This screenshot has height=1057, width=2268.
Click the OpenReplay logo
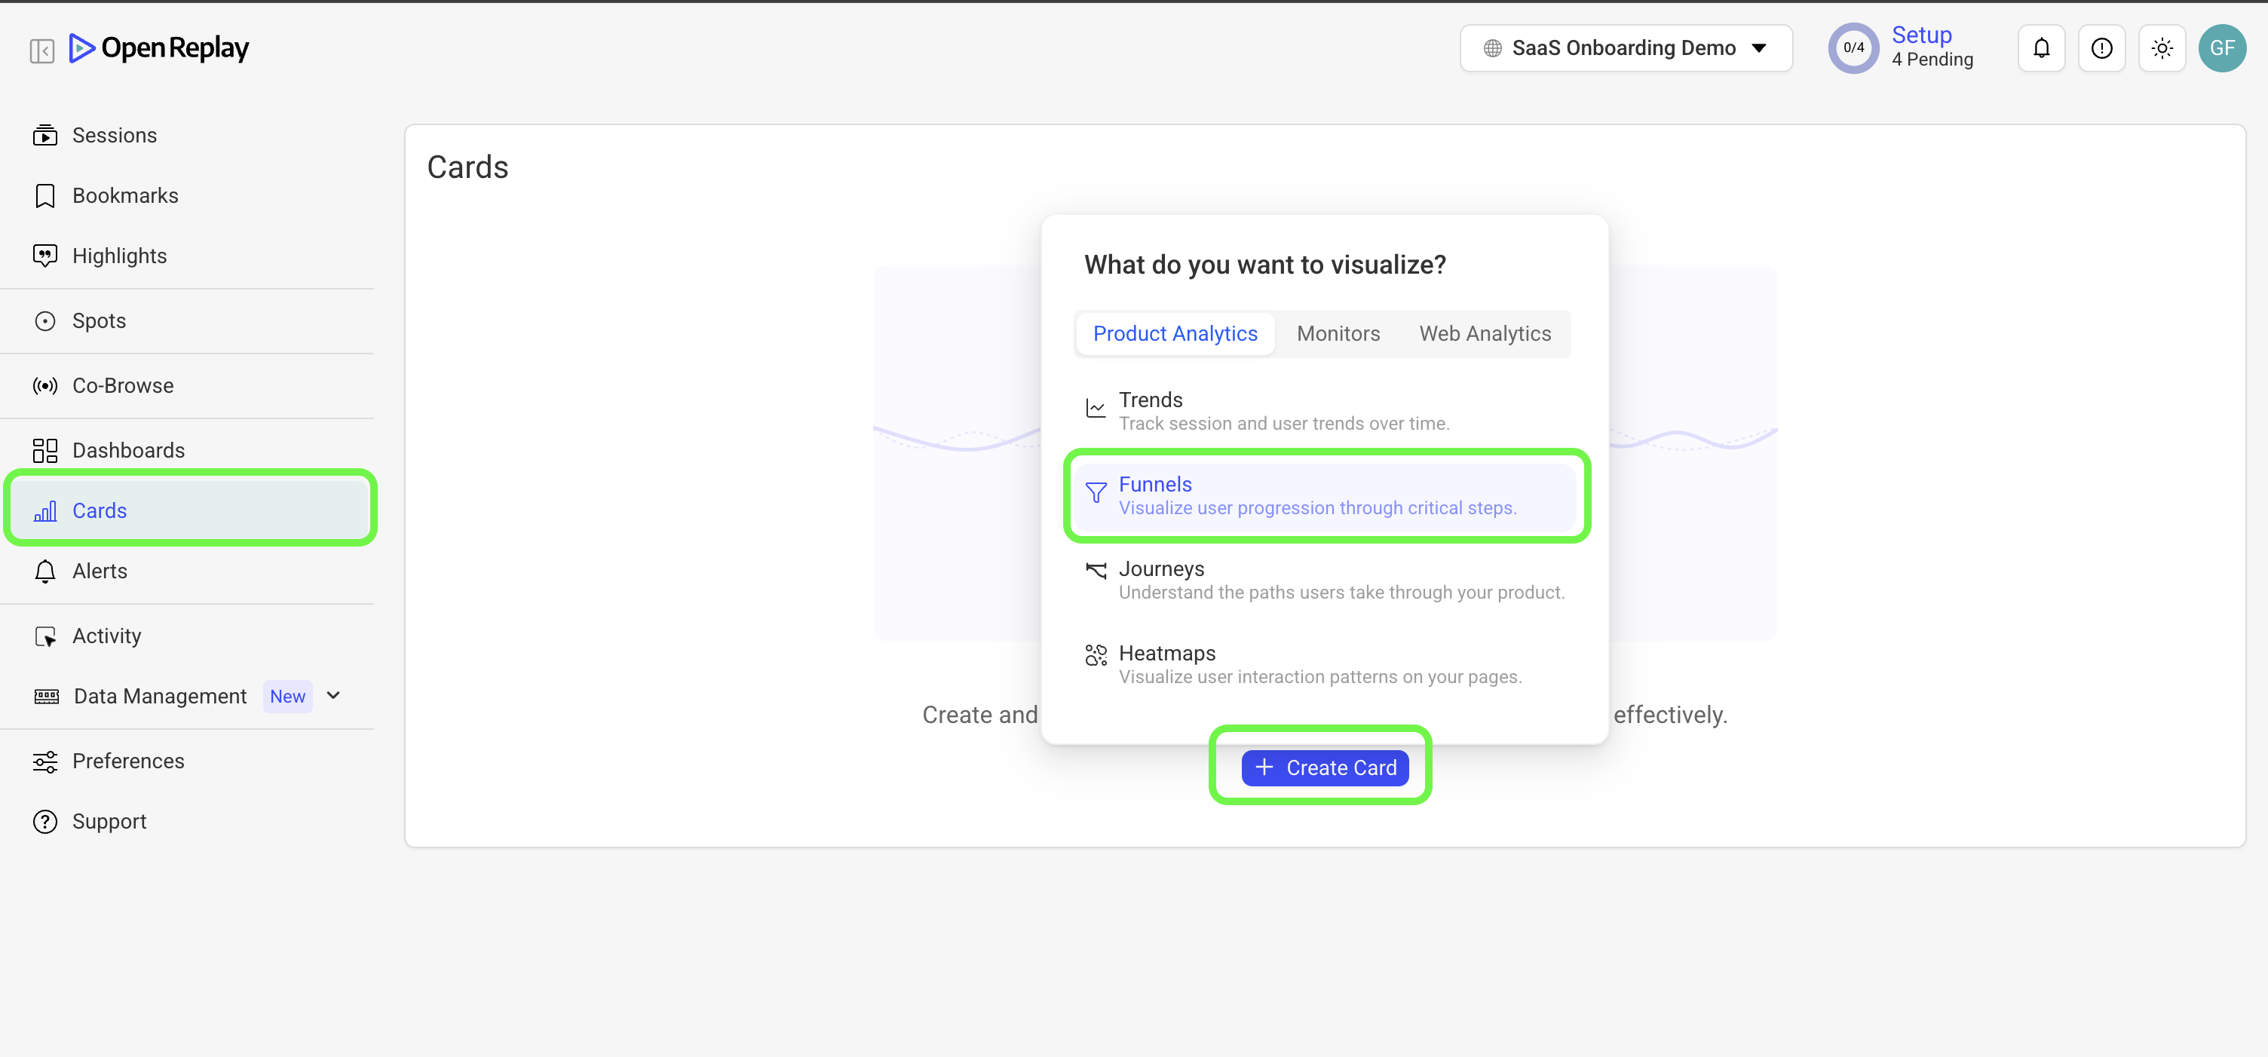click(x=158, y=48)
